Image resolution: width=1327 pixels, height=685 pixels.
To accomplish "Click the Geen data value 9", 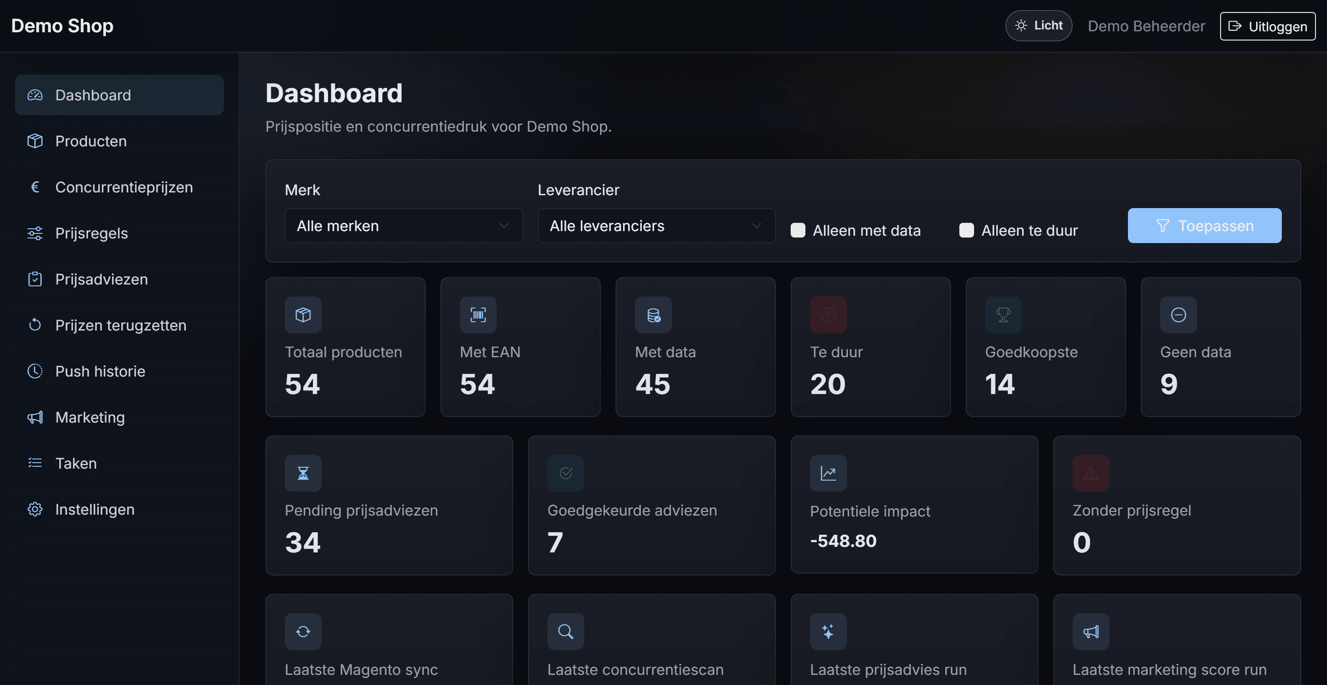I will coord(1169,384).
